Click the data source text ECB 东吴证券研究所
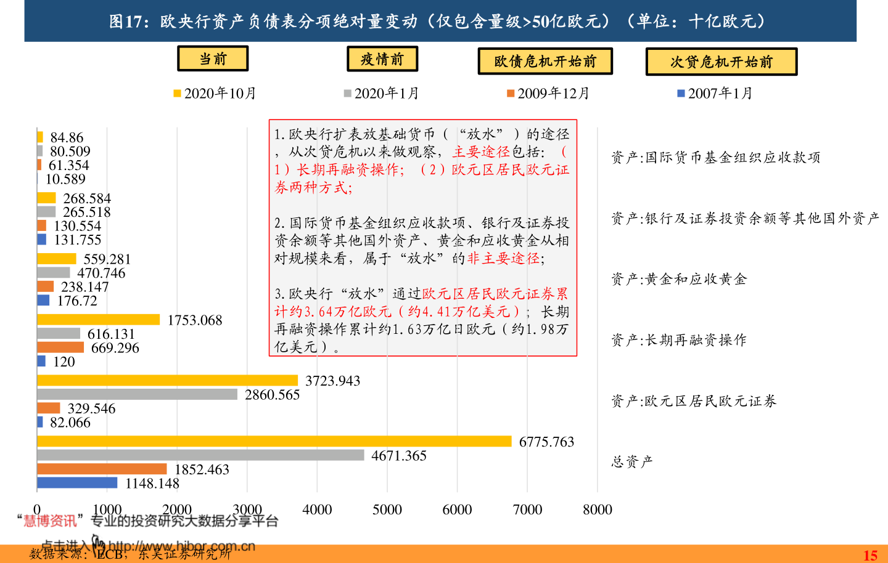The height and width of the screenshot is (563, 888). point(131,554)
